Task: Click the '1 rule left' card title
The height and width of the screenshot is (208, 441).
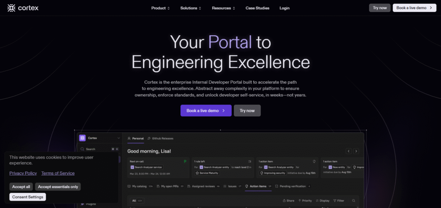Action: point(199,162)
